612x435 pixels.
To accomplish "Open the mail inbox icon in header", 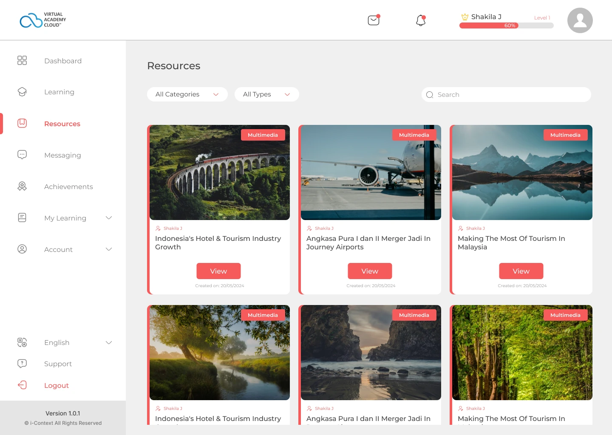I will [374, 20].
